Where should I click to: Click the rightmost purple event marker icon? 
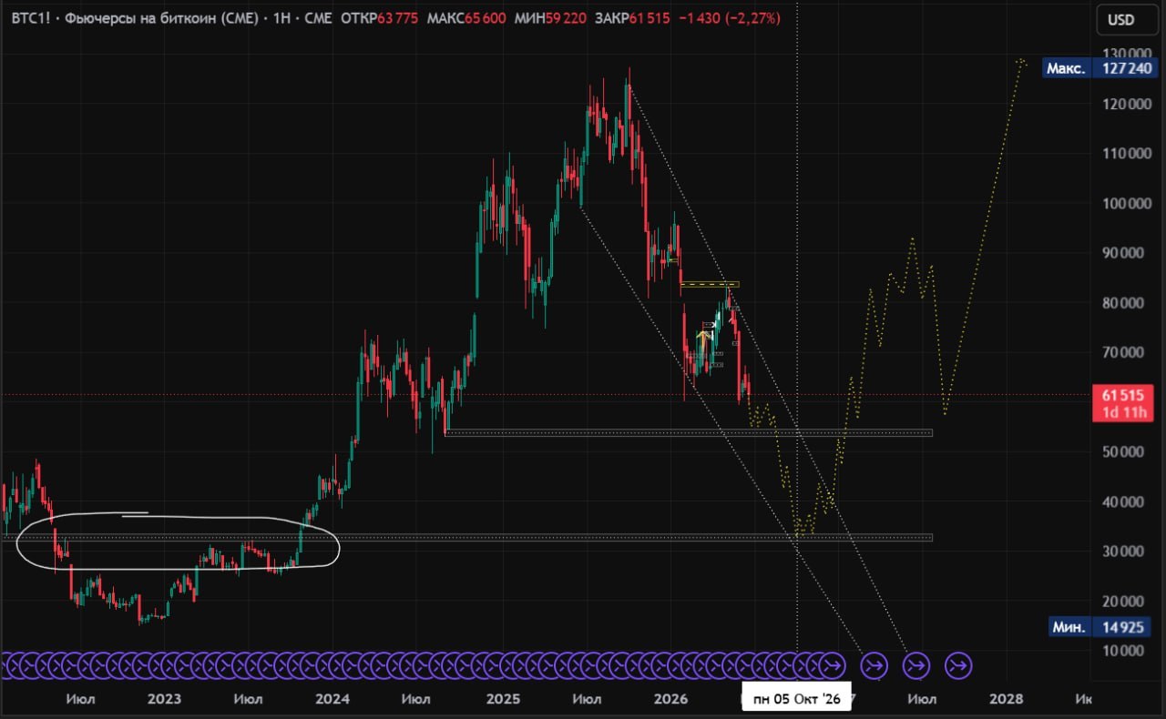tap(958, 666)
